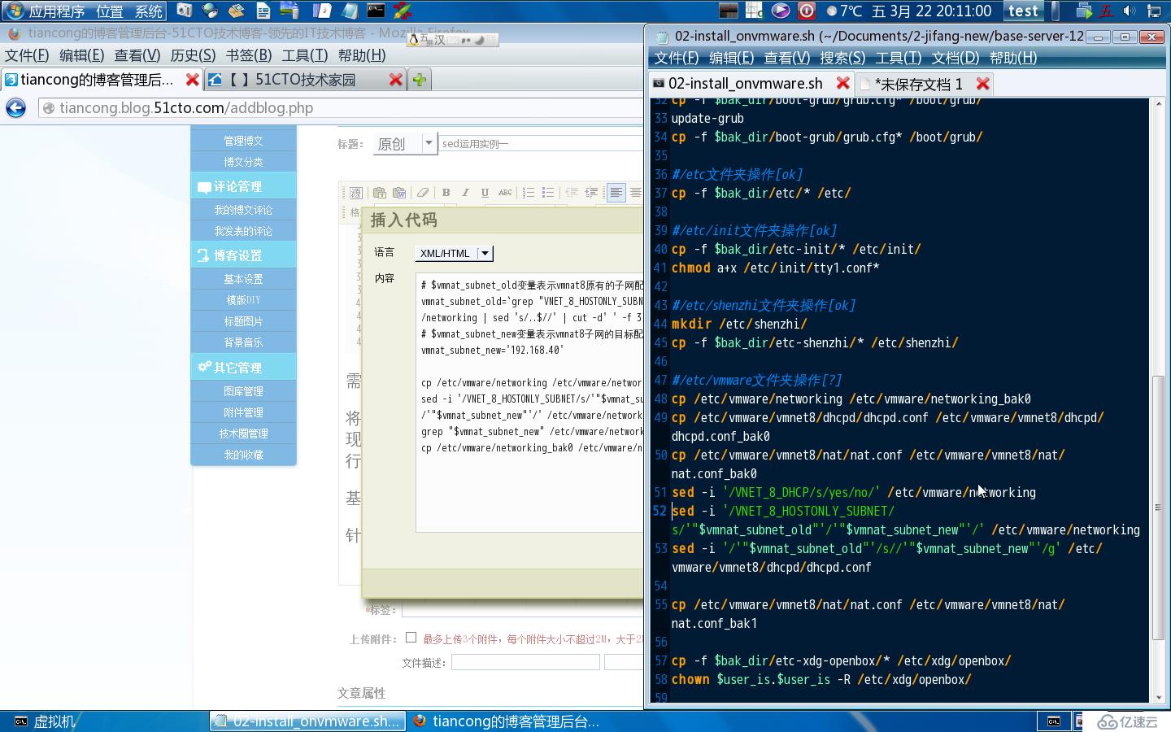Click blog title field 'sed运用实例一'
Image resolution: width=1171 pixels, height=732 pixels.
[x=541, y=144]
